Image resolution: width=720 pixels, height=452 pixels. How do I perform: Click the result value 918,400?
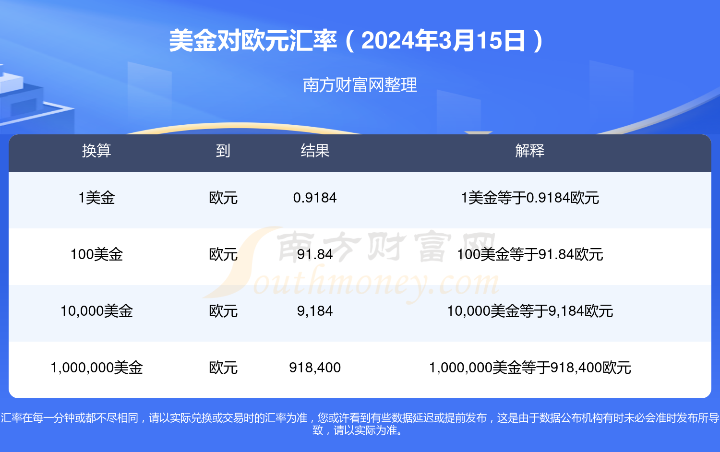click(x=315, y=368)
